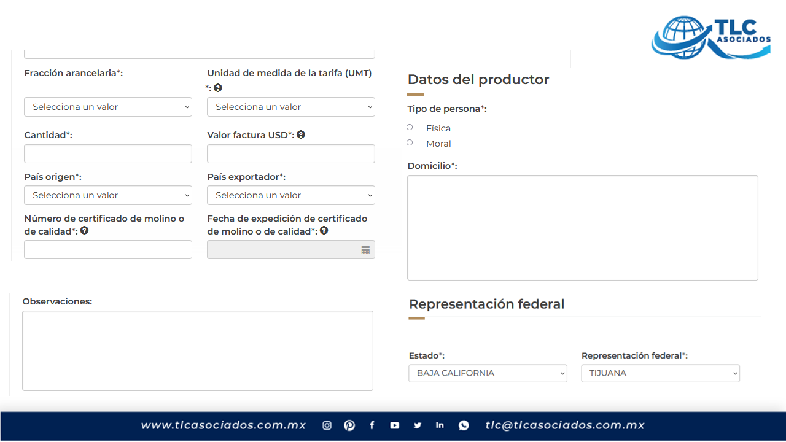Open calendar icon in Fecha de expedición field

365,250
